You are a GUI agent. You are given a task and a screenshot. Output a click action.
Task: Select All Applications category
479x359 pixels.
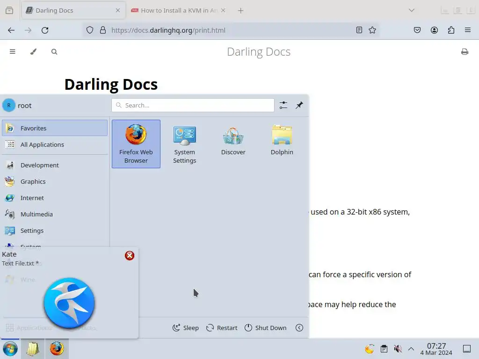coord(55,144)
